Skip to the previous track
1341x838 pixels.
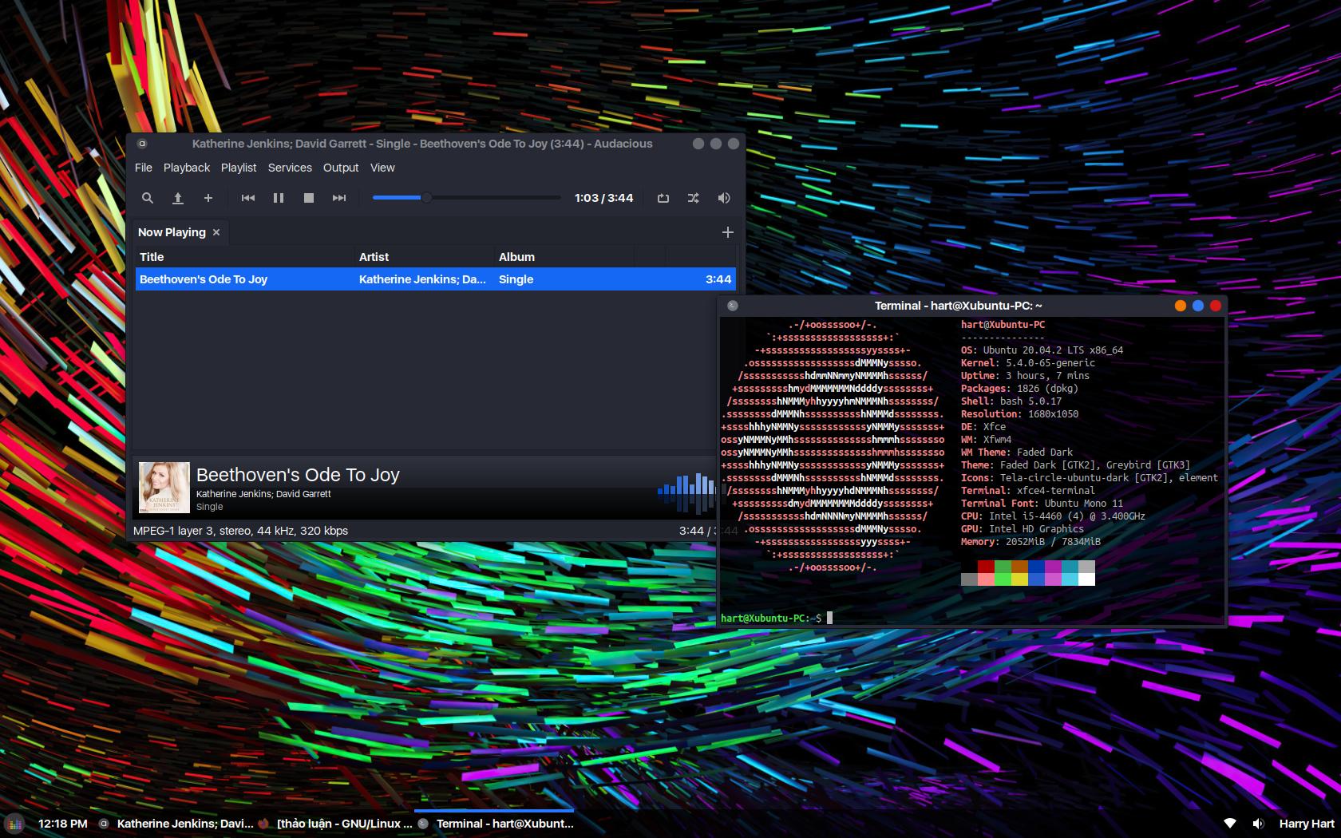[x=248, y=198]
